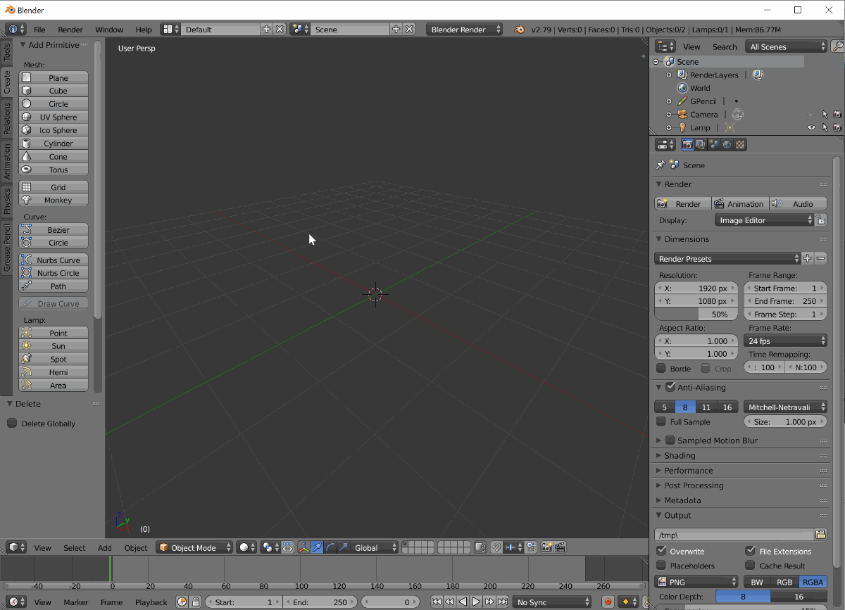Image resolution: width=845 pixels, height=610 pixels.
Task: Open the File menu
Action: (x=39, y=30)
